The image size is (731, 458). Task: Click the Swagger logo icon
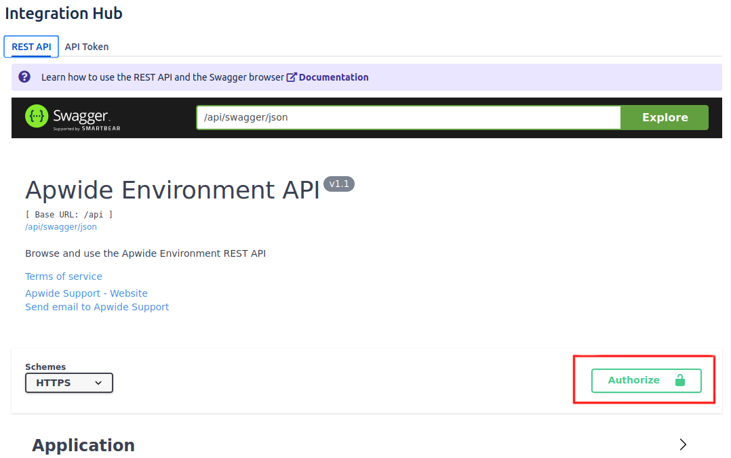tap(37, 116)
